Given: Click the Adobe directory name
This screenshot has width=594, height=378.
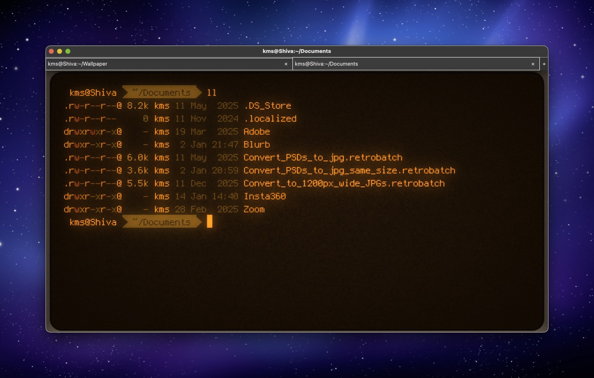Looking at the screenshot, I should pyautogui.click(x=256, y=132).
